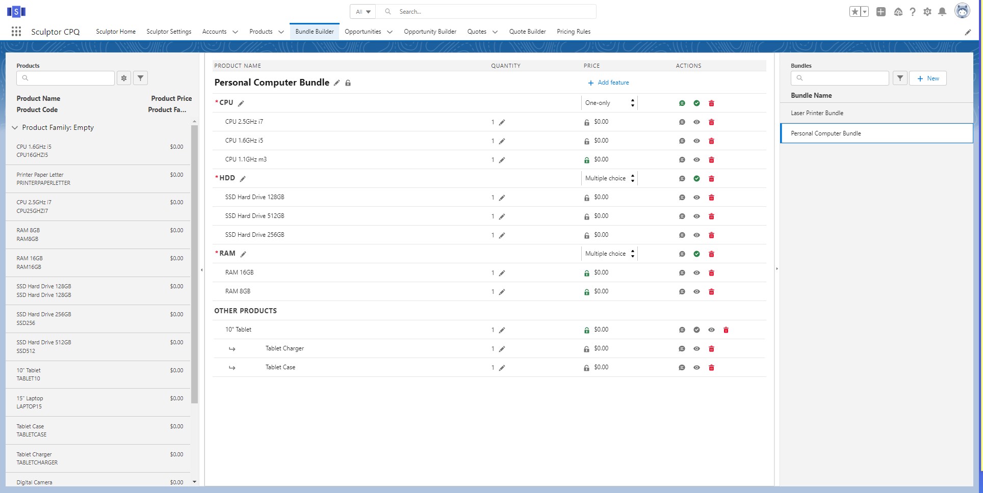Filter the Bundles list
This screenshot has height=493, width=983.
pos(900,78)
